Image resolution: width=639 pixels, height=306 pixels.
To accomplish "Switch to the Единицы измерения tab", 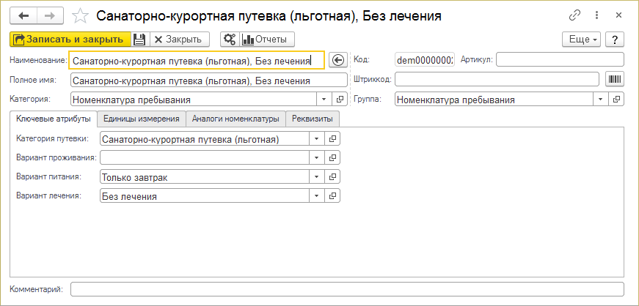I will point(142,119).
